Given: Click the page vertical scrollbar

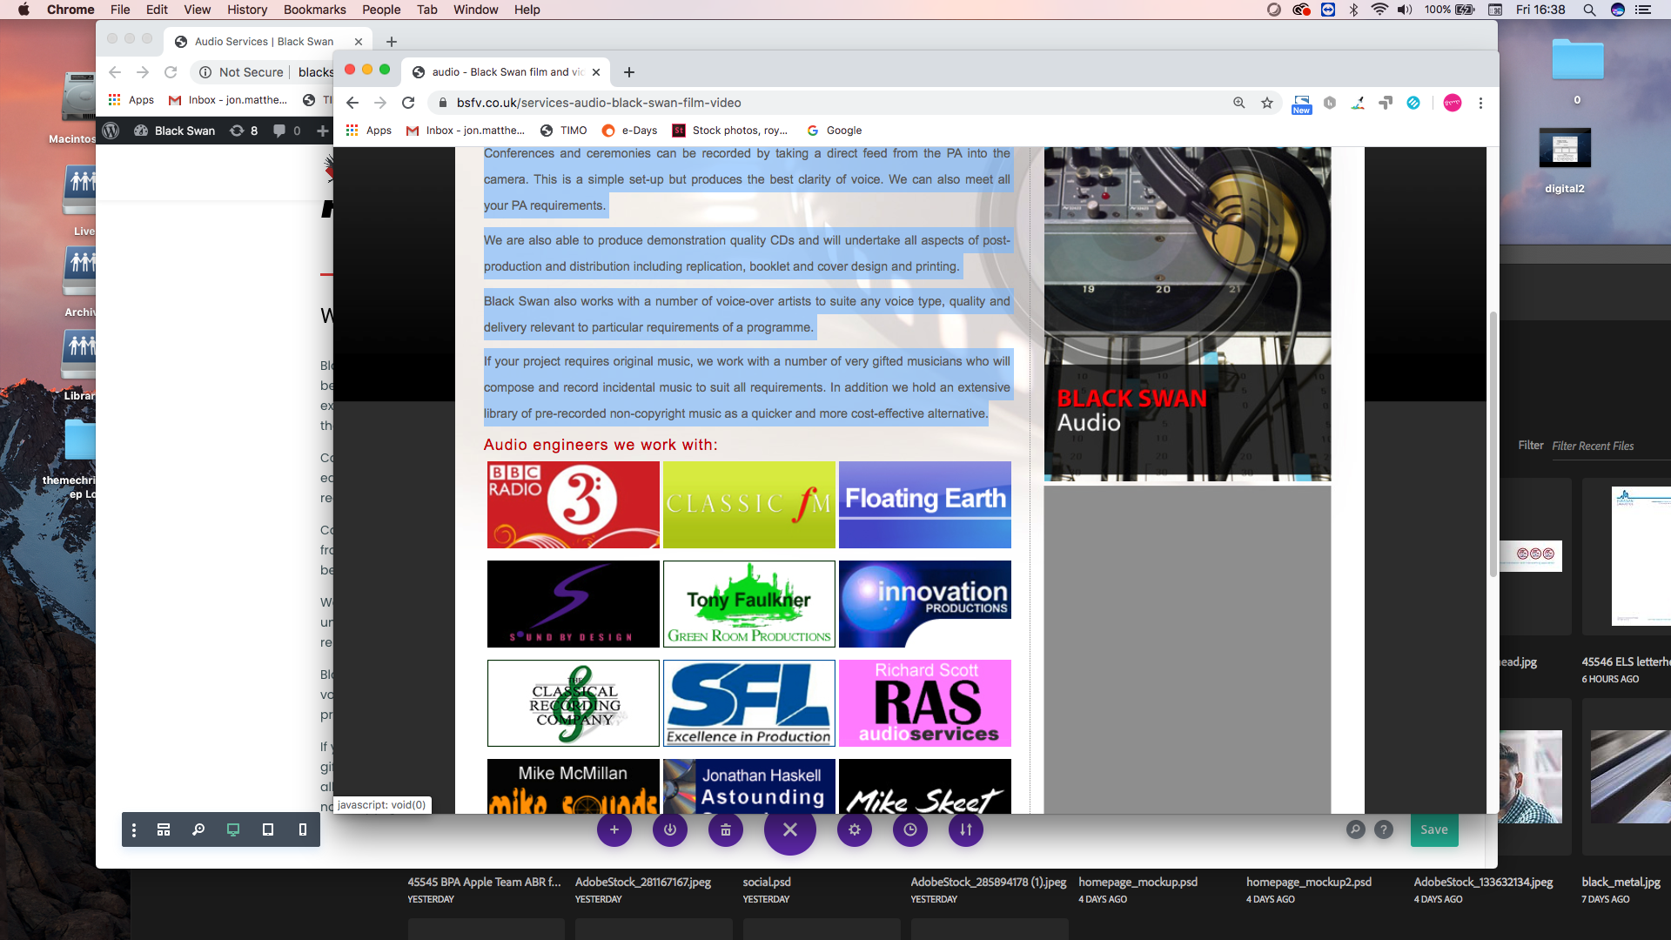Looking at the screenshot, I should click(x=1493, y=444).
